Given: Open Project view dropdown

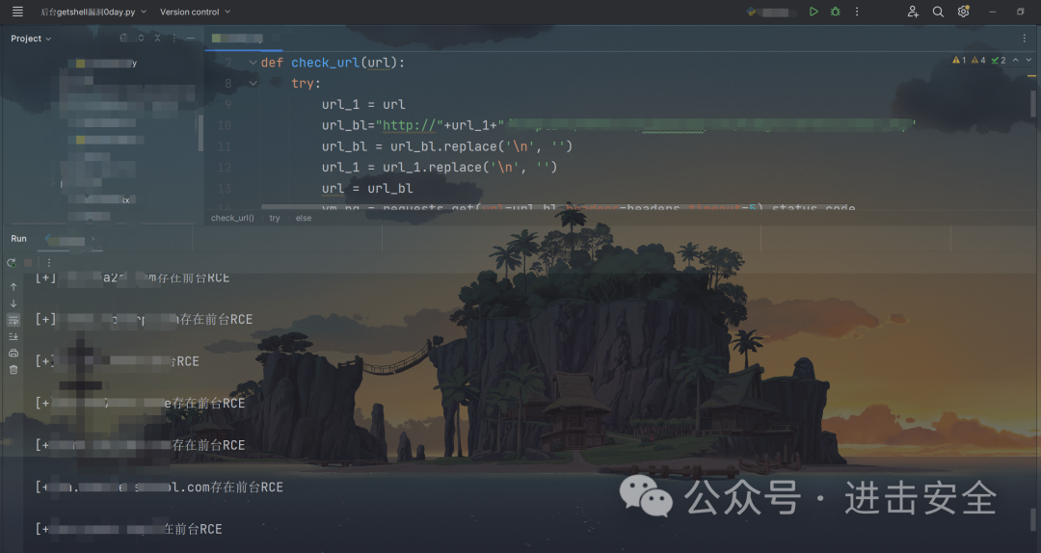Looking at the screenshot, I should (x=31, y=39).
